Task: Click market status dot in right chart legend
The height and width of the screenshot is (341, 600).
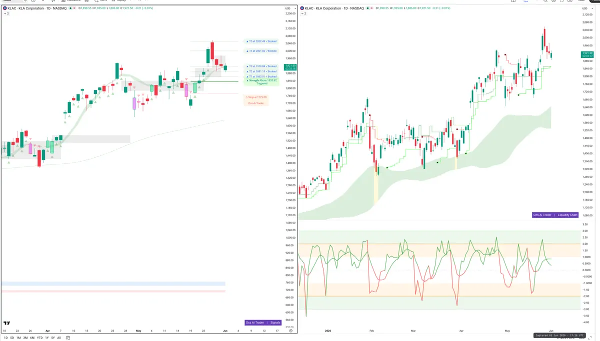Action: pos(367,8)
